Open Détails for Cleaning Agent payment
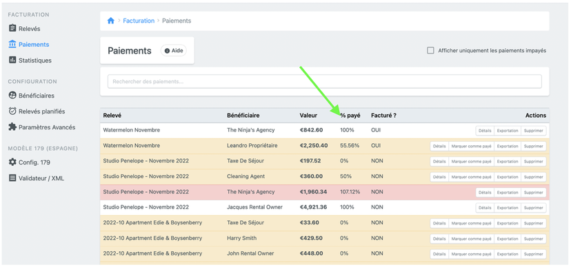The image size is (571, 267). coord(439,177)
